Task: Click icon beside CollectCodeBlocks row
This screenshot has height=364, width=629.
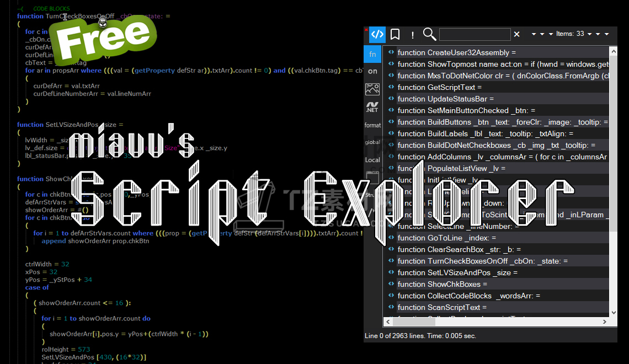Action: click(391, 296)
